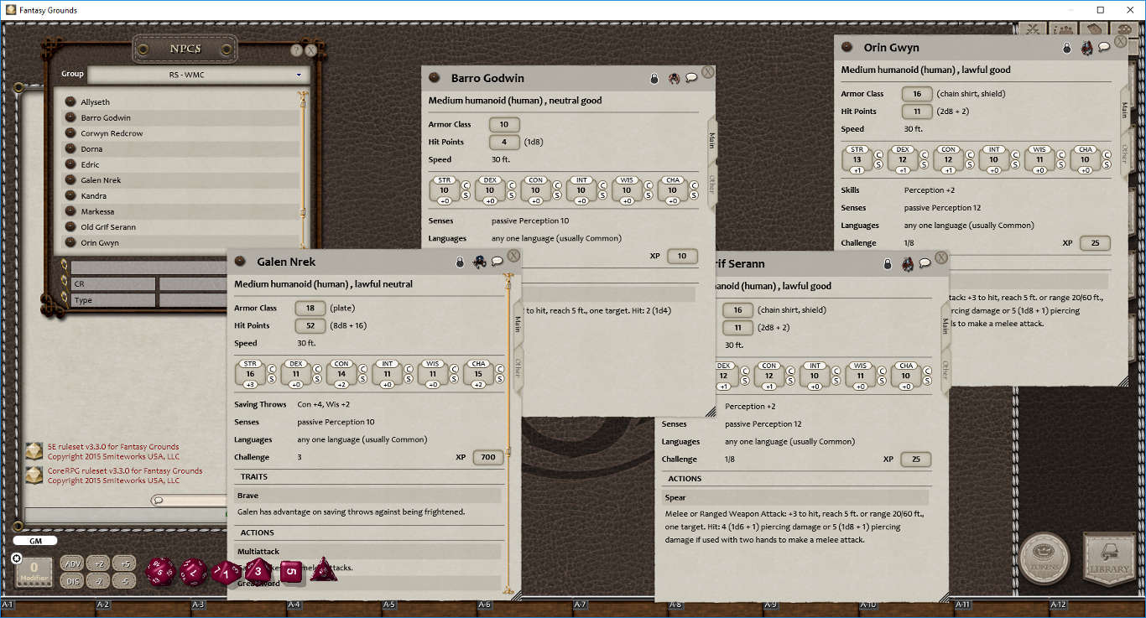Toggle the ADV advantage modifier
Viewport: 1146px width, 618px height.
pos(71,563)
